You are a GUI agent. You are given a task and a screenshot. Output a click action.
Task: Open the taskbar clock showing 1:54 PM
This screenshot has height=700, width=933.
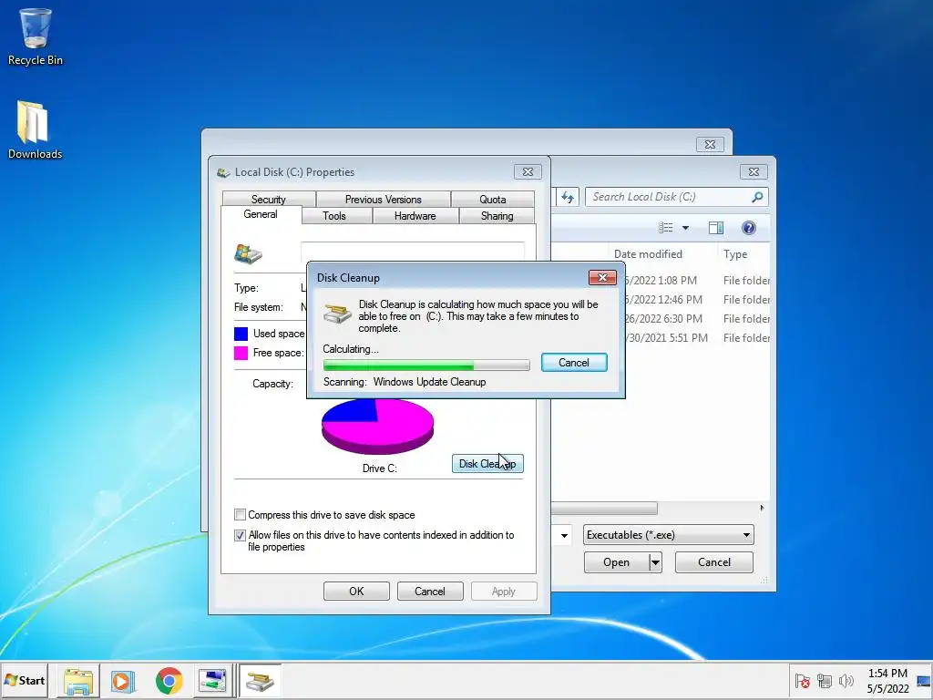point(887,681)
